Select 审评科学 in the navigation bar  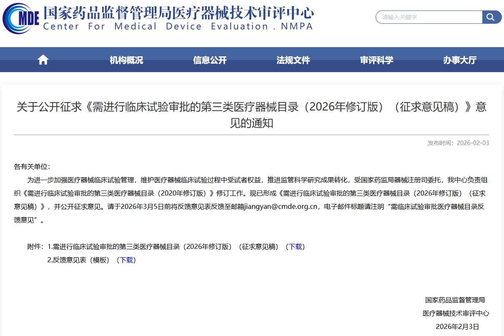coord(376,60)
